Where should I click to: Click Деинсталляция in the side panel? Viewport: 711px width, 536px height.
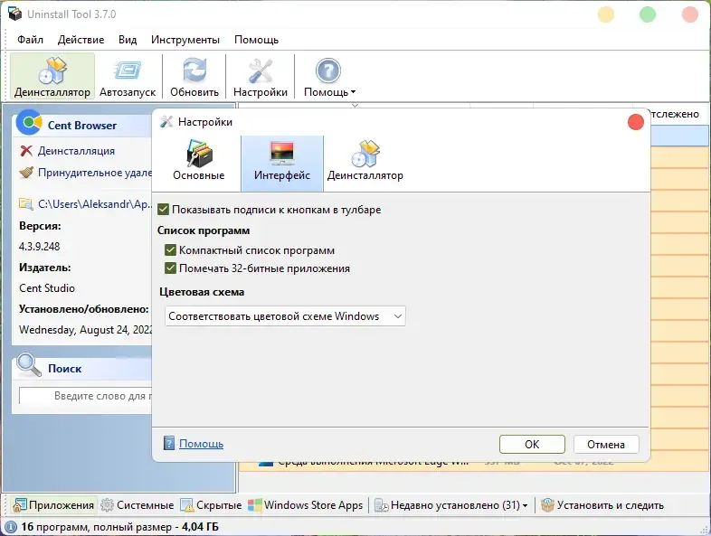pyautogui.click(x=76, y=151)
